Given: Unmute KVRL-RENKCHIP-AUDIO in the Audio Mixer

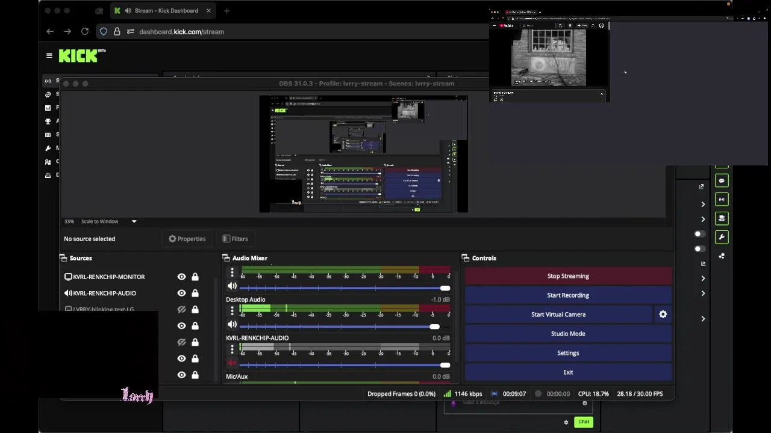Looking at the screenshot, I should click(232, 363).
